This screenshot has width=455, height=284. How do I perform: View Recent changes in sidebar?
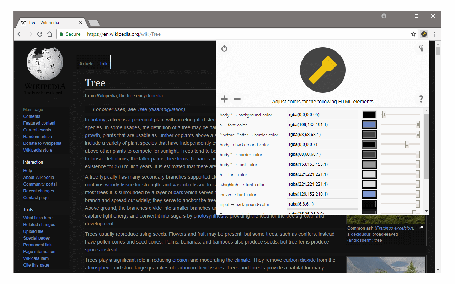tap(39, 191)
